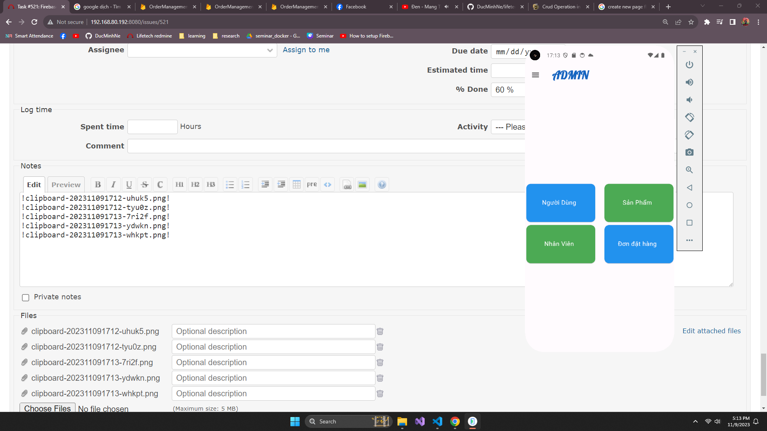The image size is (767, 431).
Task: Delete clipboard-202311091712-uhuk5.png with the trash icon
Action: point(380,331)
